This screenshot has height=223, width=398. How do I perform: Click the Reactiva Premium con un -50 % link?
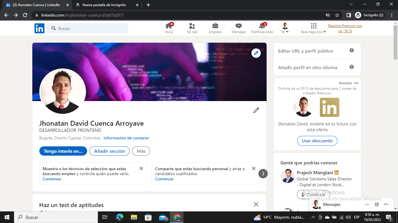click(345, 28)
